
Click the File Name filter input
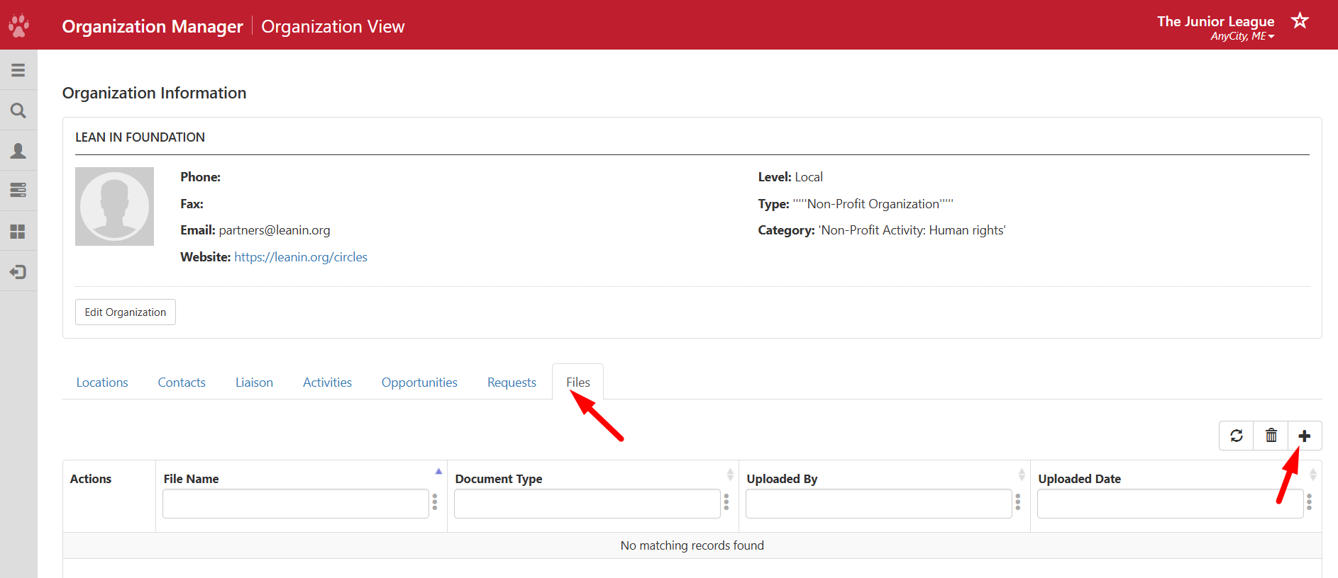[x=296, y=504]
